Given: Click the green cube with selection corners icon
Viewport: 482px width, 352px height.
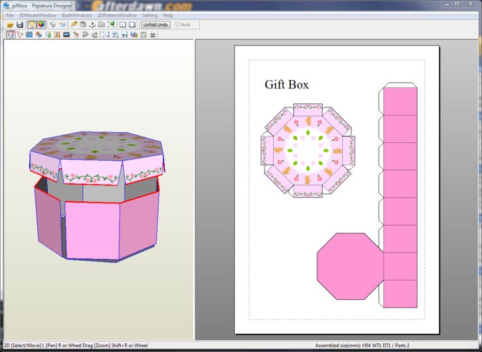Looking at the screenshot, I should pos(111,25).
